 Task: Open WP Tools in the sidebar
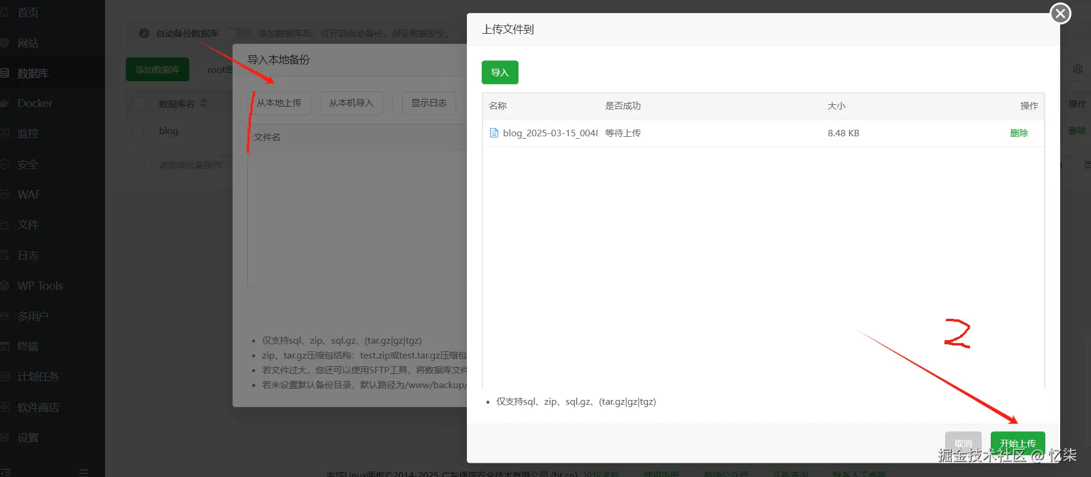[x=40, y=286]
